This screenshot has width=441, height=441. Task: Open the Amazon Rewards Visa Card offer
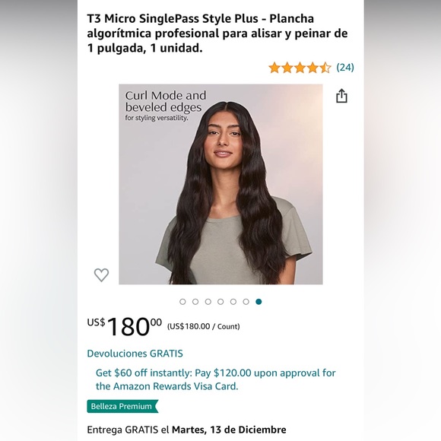(x=215, y=379)
